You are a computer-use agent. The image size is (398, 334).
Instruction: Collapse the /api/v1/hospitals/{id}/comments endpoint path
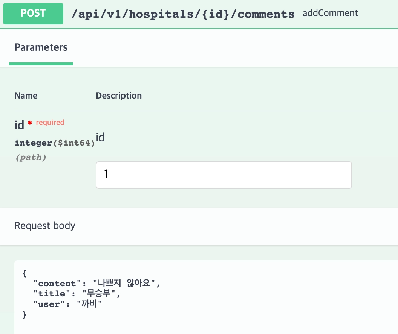coord(183,14)
